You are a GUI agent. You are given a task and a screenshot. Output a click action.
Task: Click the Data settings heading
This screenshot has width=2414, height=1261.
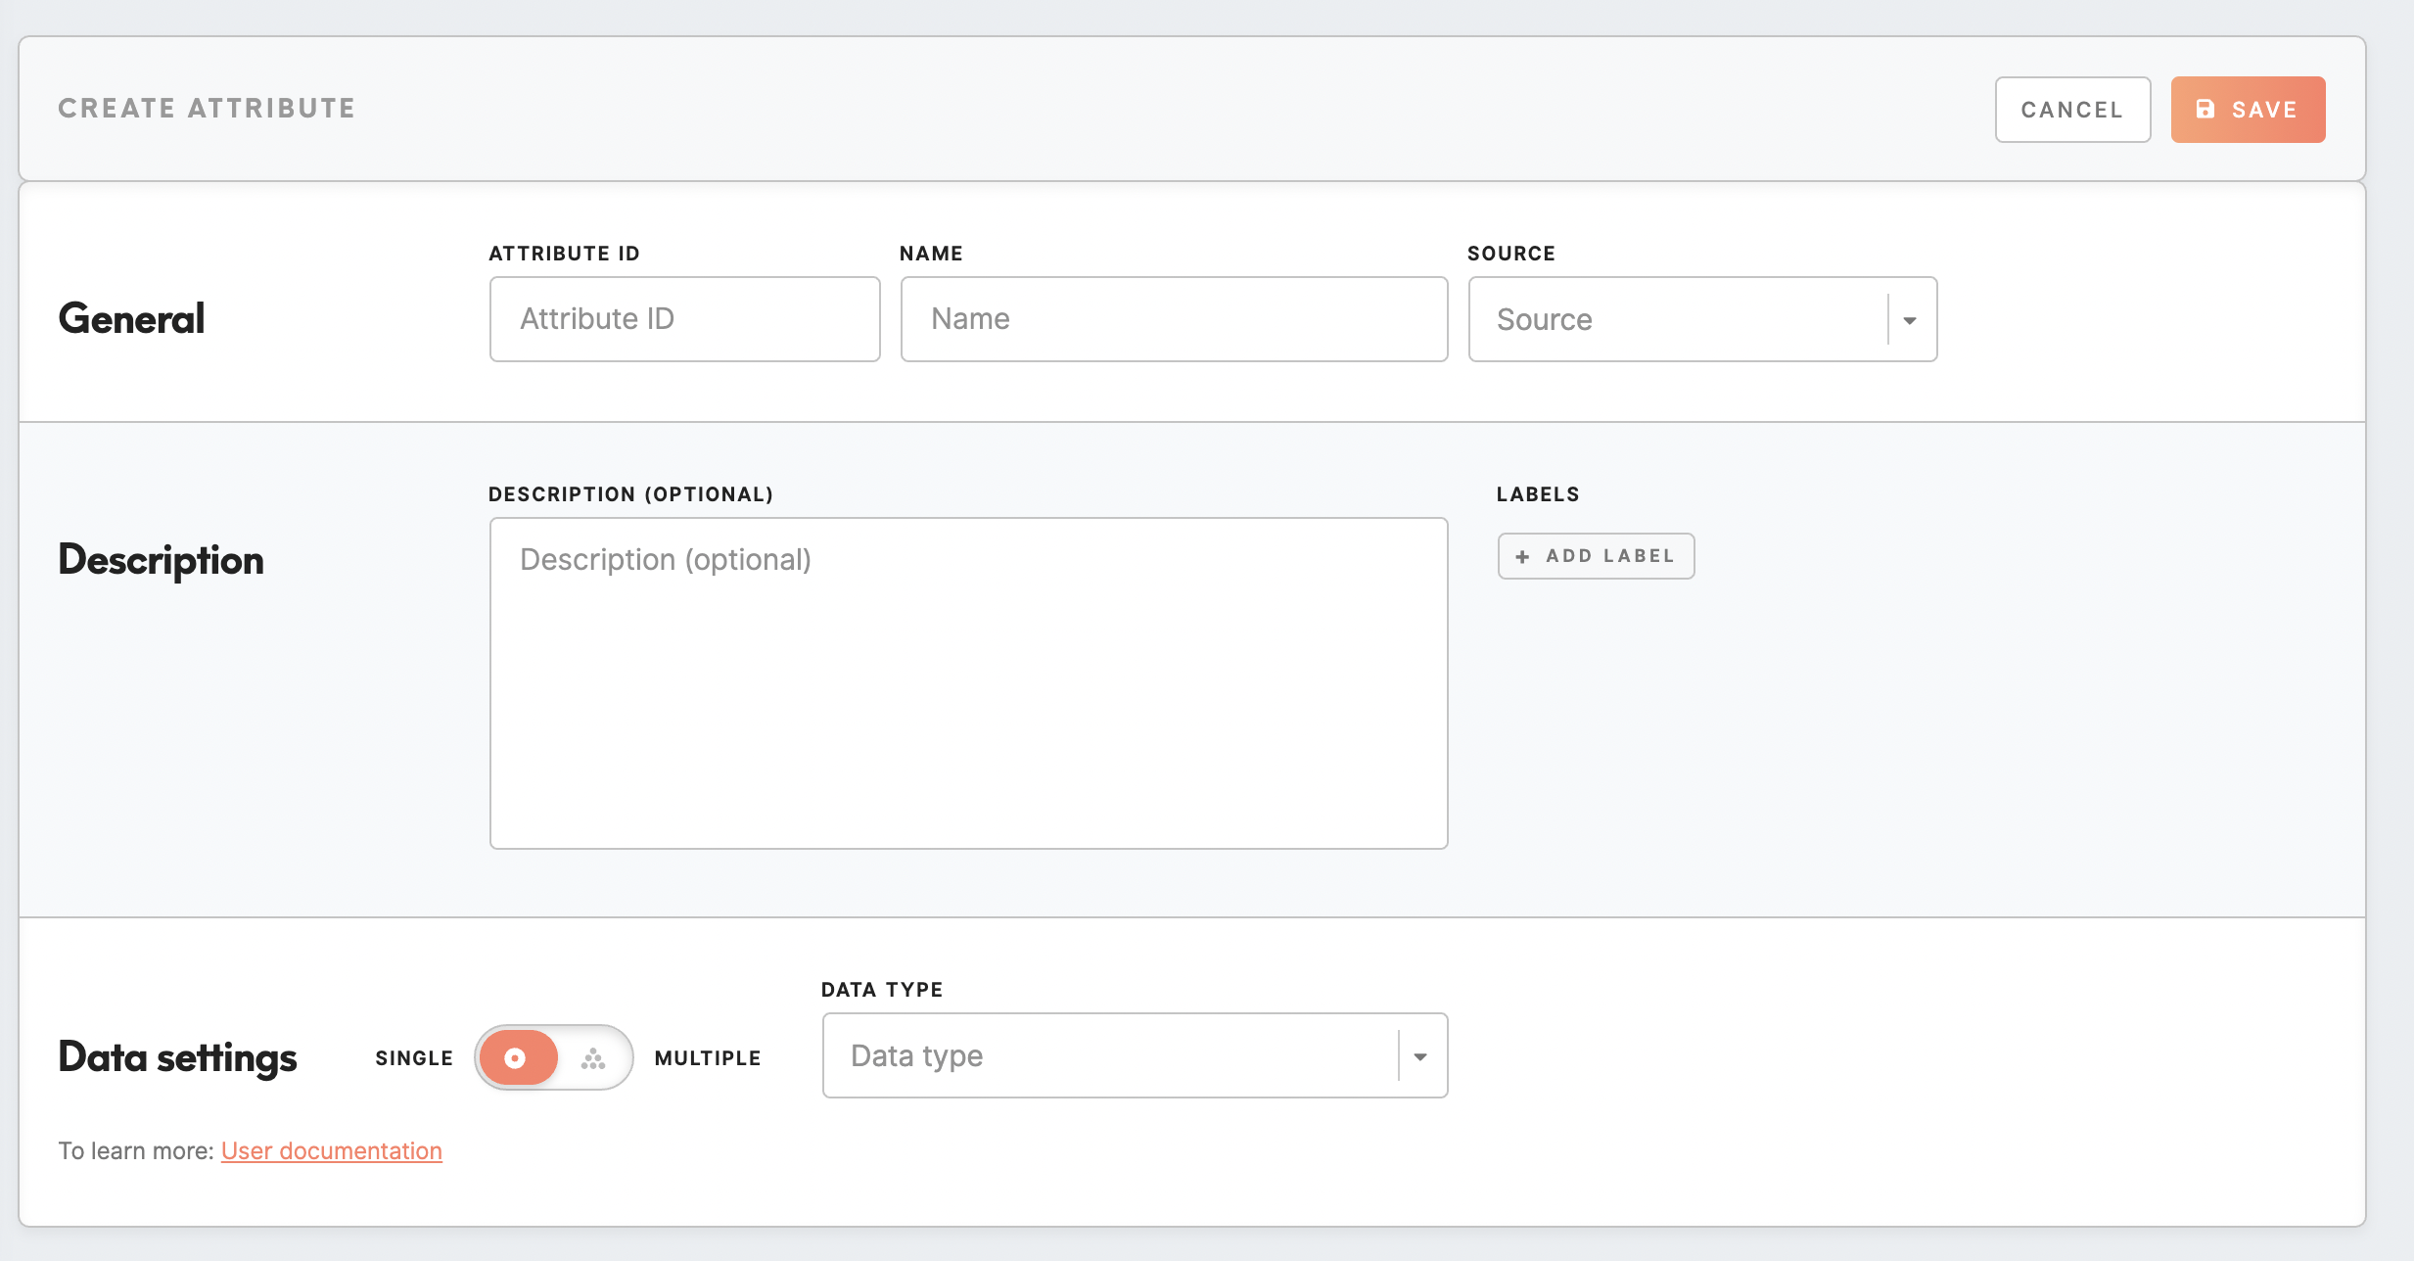click(177, 1058)
